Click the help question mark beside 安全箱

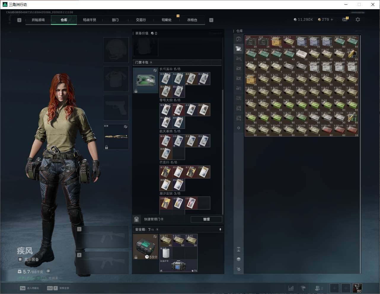tap(157, 229)
